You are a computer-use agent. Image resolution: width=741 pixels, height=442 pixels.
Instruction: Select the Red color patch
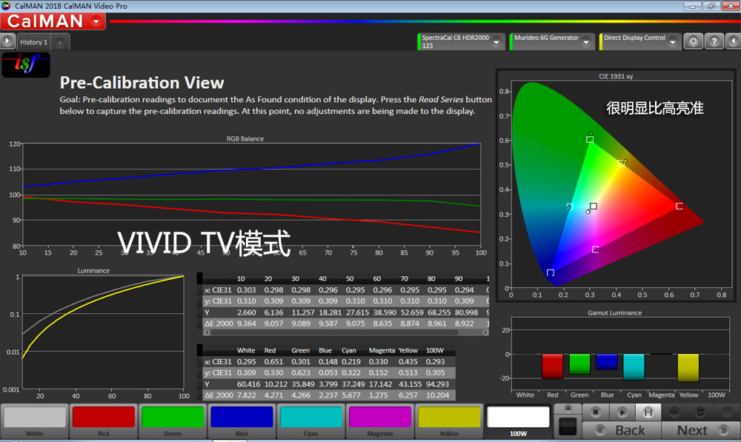(104, 422)
